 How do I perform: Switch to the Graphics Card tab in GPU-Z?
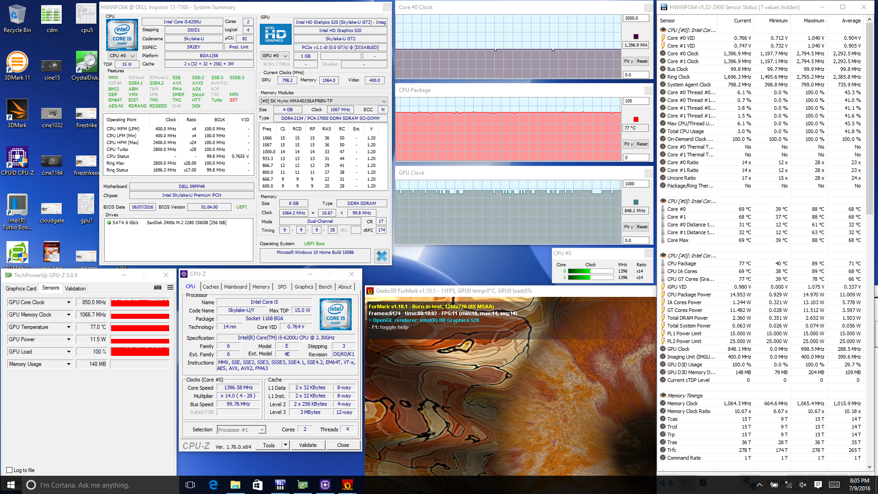21,289
